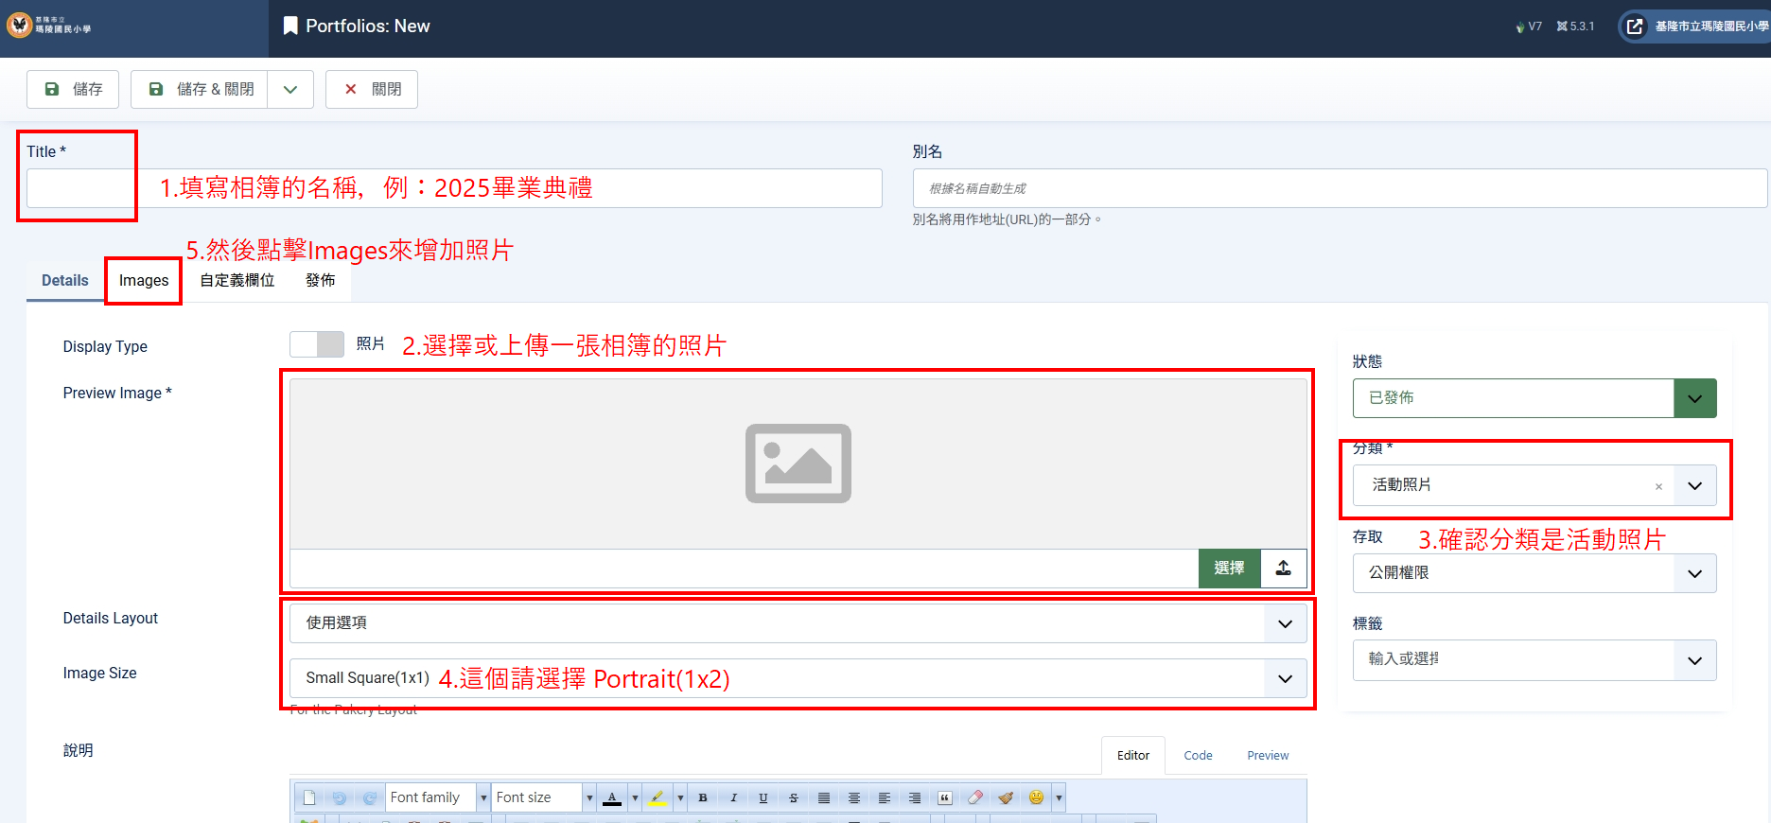The height and width of the screenshot is (823, 1771).
Task: Toggle the Display Type switch
Action: point(317,344)
